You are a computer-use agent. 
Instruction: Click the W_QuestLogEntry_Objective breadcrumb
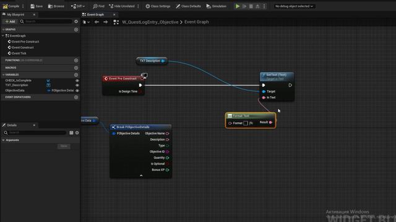point(150,22)
